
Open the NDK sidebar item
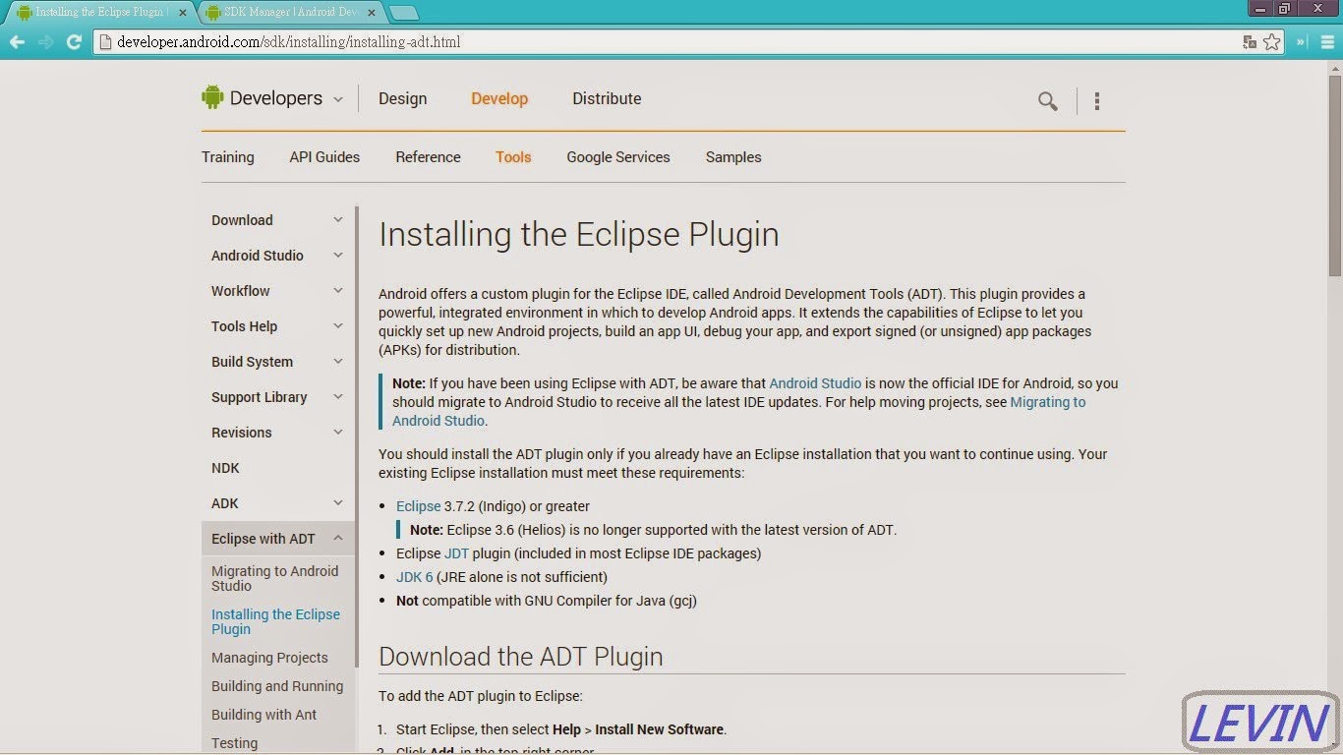pos(225,468)
